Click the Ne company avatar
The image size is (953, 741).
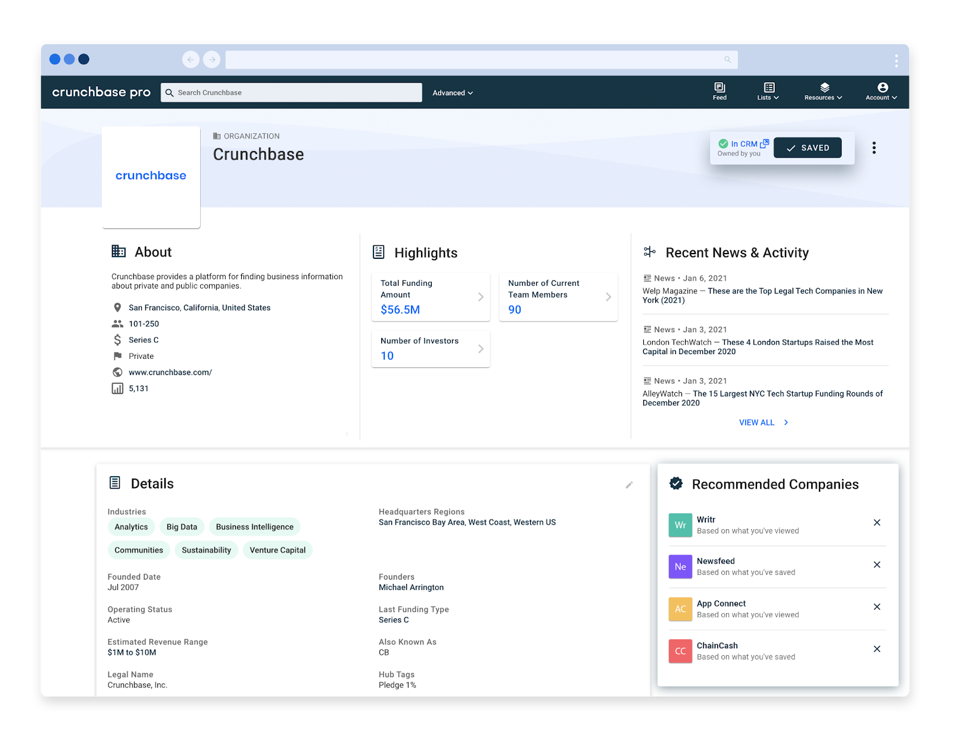[x=680, y=567]
